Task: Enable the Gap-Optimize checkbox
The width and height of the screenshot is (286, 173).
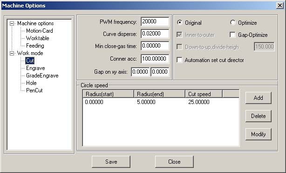Action: pyautogui.click(x=232, y=35)
